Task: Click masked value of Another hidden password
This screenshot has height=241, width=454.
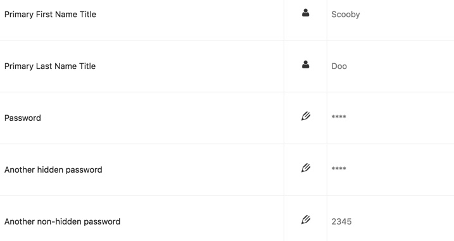Action: [x=339, y=169]
